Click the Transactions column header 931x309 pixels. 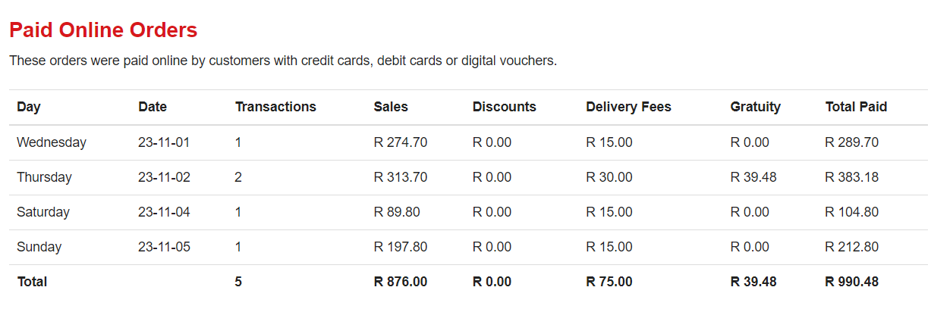[275, 107]
